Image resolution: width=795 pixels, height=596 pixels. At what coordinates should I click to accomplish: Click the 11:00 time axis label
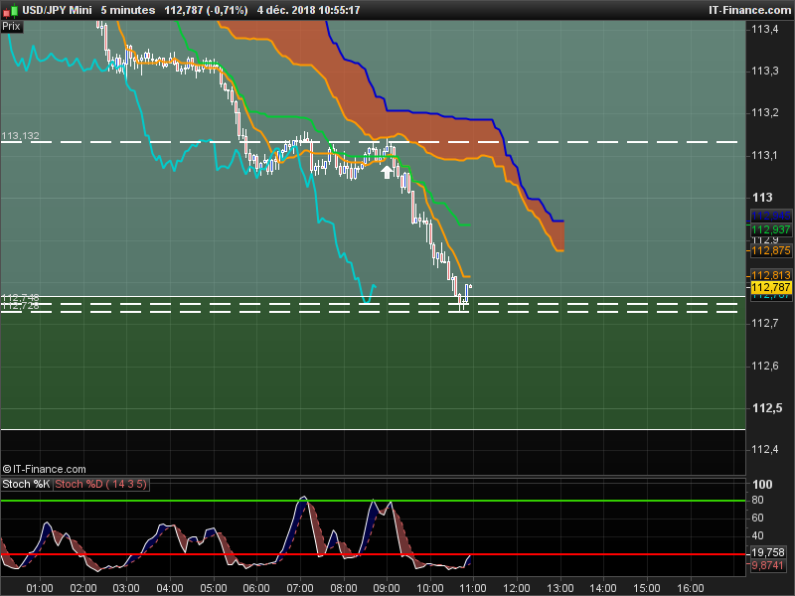pos(473,588)
